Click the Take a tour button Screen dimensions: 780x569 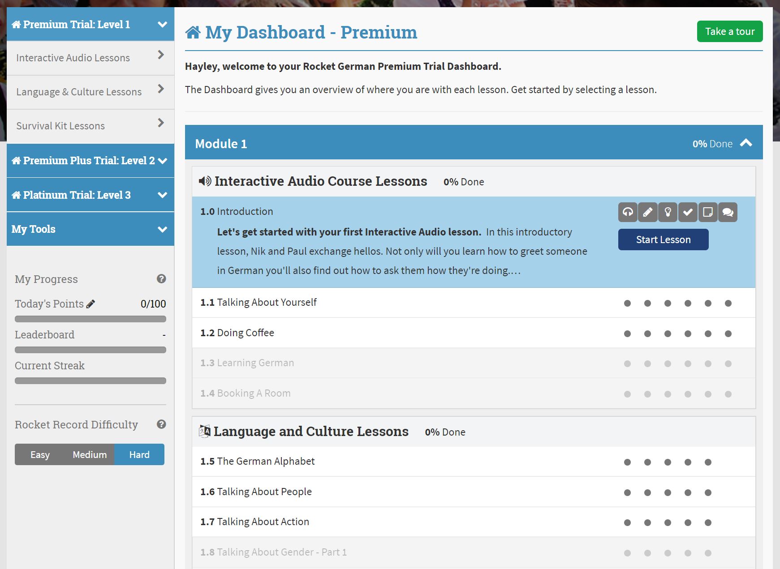[729, 31]
